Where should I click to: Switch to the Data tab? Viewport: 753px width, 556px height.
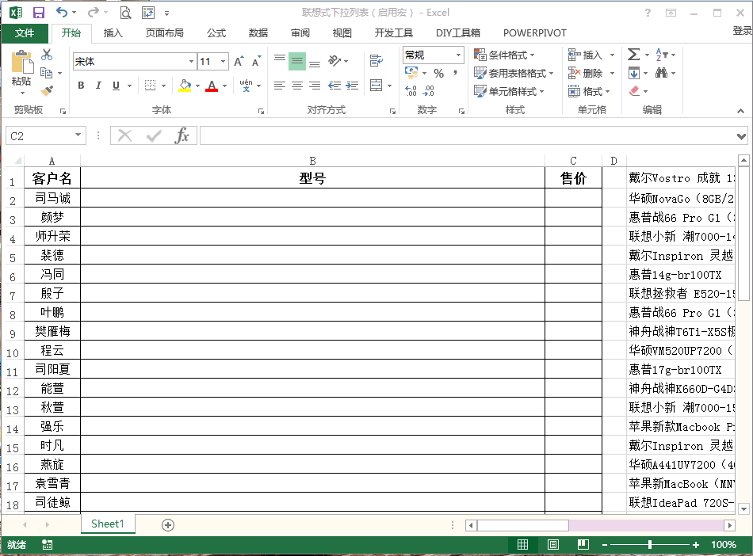(x=258, y=33)
